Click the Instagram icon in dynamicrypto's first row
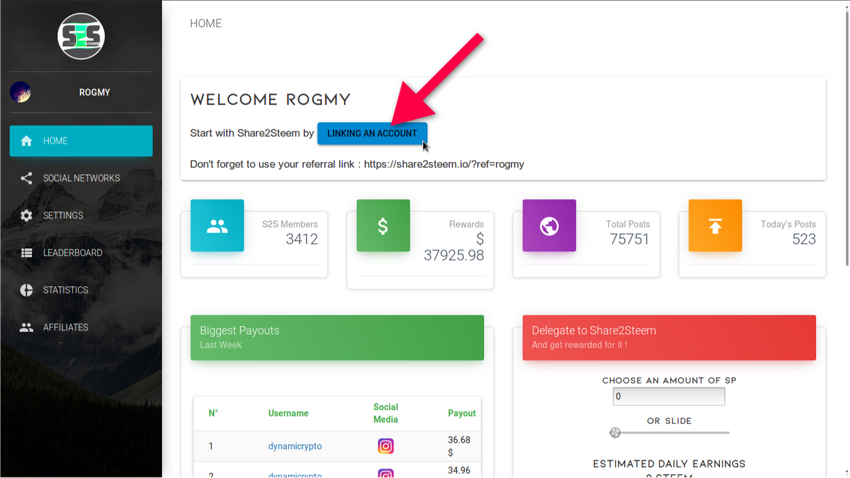 pyautogui.click(x=386, y=446)
